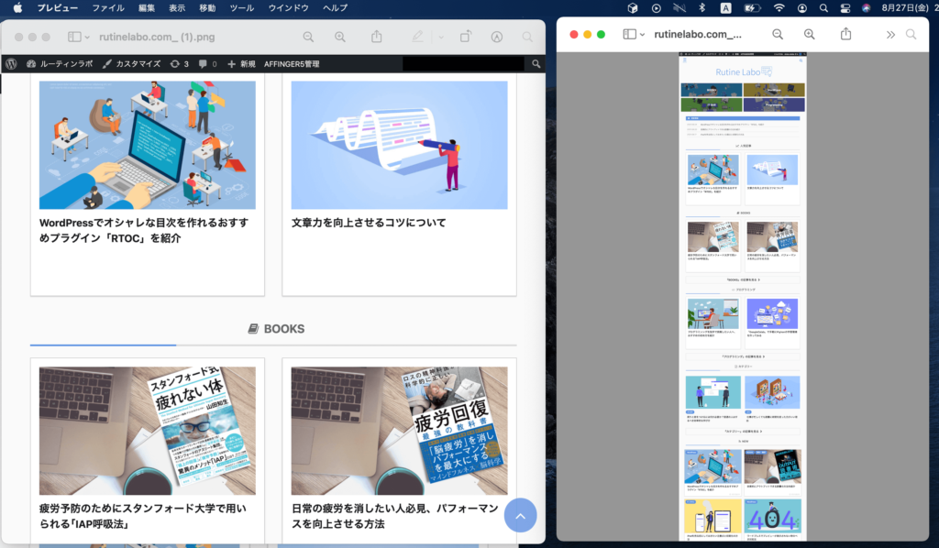
Task: Click the markup pen icon in left window
Action: point(418,37)
